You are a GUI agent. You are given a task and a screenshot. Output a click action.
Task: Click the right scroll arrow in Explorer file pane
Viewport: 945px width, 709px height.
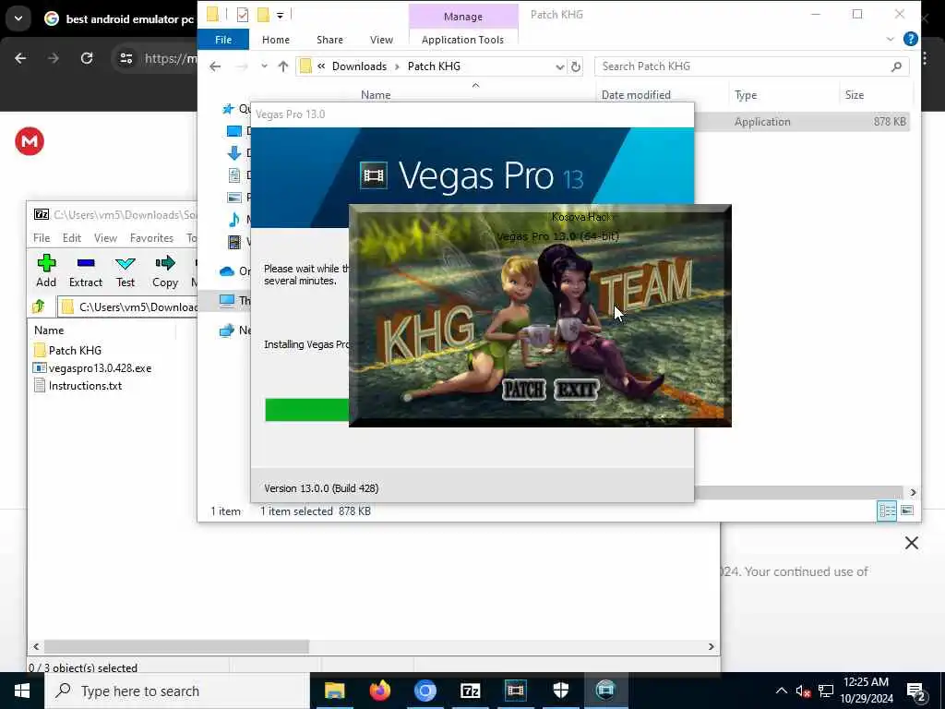[913, 493]
